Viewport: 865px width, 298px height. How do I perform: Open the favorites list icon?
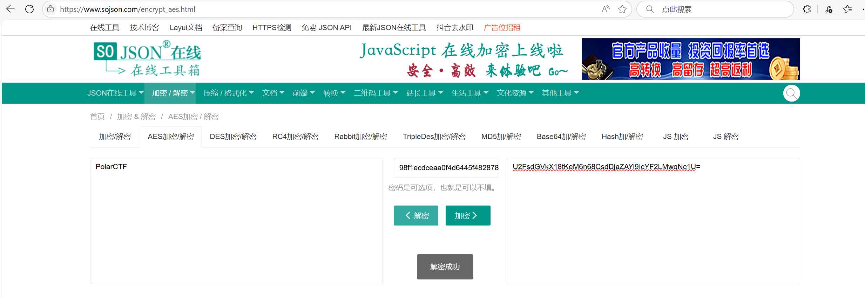(847, 9)
